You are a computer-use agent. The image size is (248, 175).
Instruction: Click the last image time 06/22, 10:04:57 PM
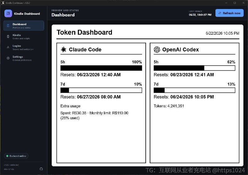200,15
